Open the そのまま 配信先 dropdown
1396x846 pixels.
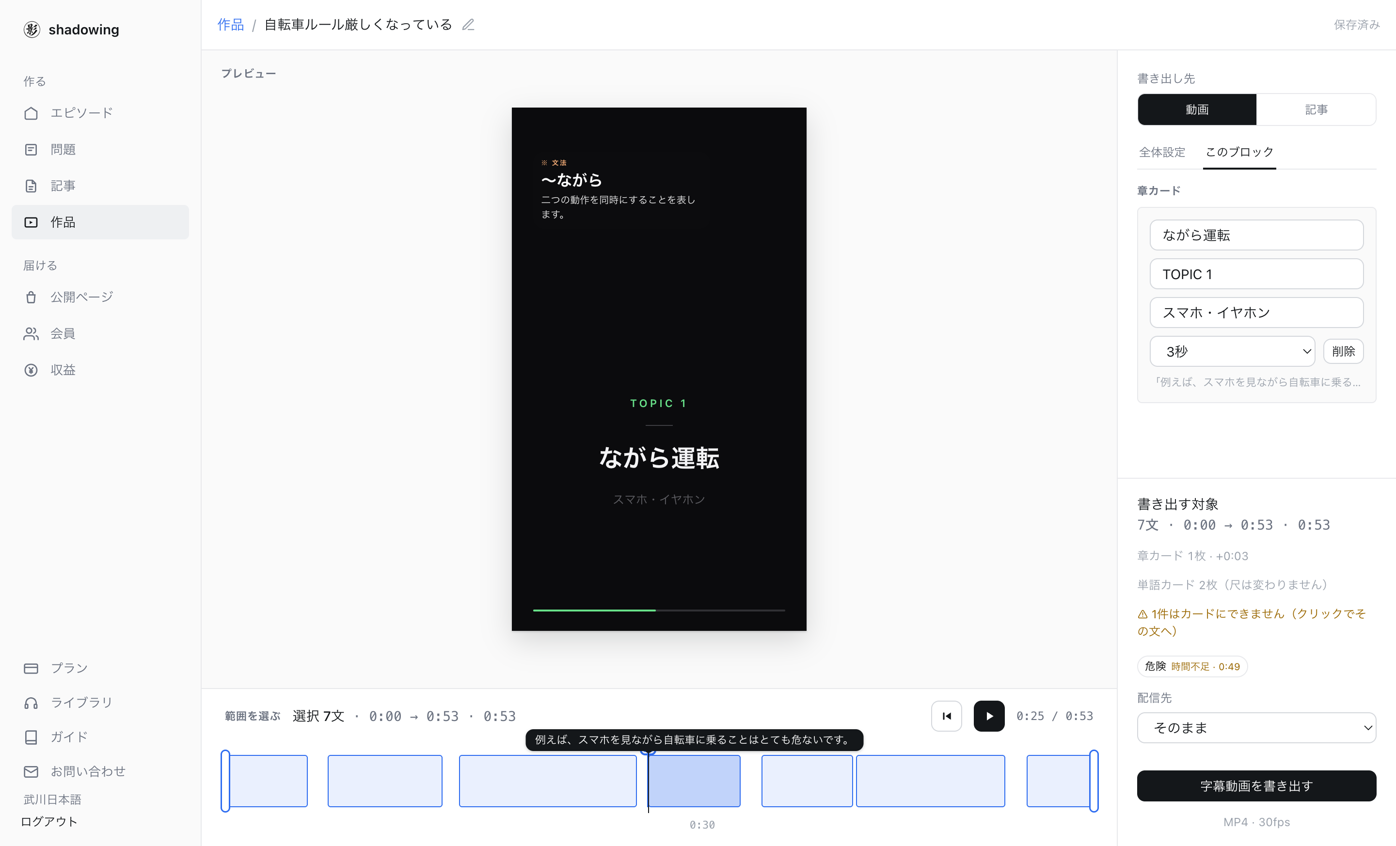[1256, 728]
